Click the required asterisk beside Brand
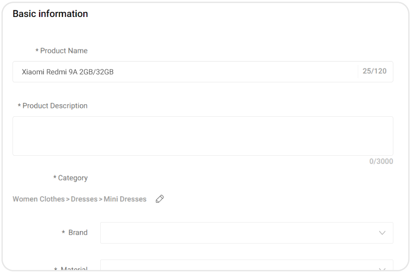Screen dimensions: 410x272 coord(63,233)
